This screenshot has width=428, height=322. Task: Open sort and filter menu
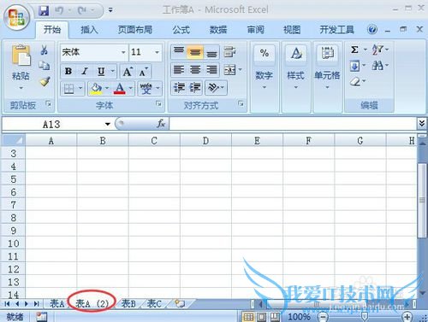point(380,50)
